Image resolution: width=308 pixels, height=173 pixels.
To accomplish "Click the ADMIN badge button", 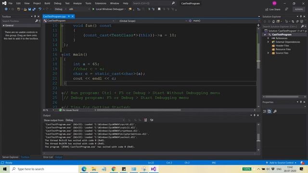I will point(298,9).
